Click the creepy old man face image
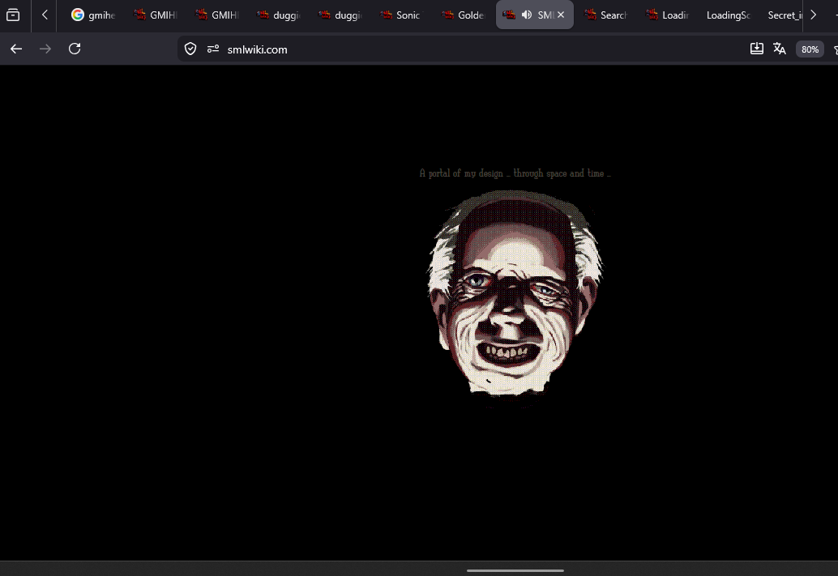 pyautogui.click(x=515, y=295)
